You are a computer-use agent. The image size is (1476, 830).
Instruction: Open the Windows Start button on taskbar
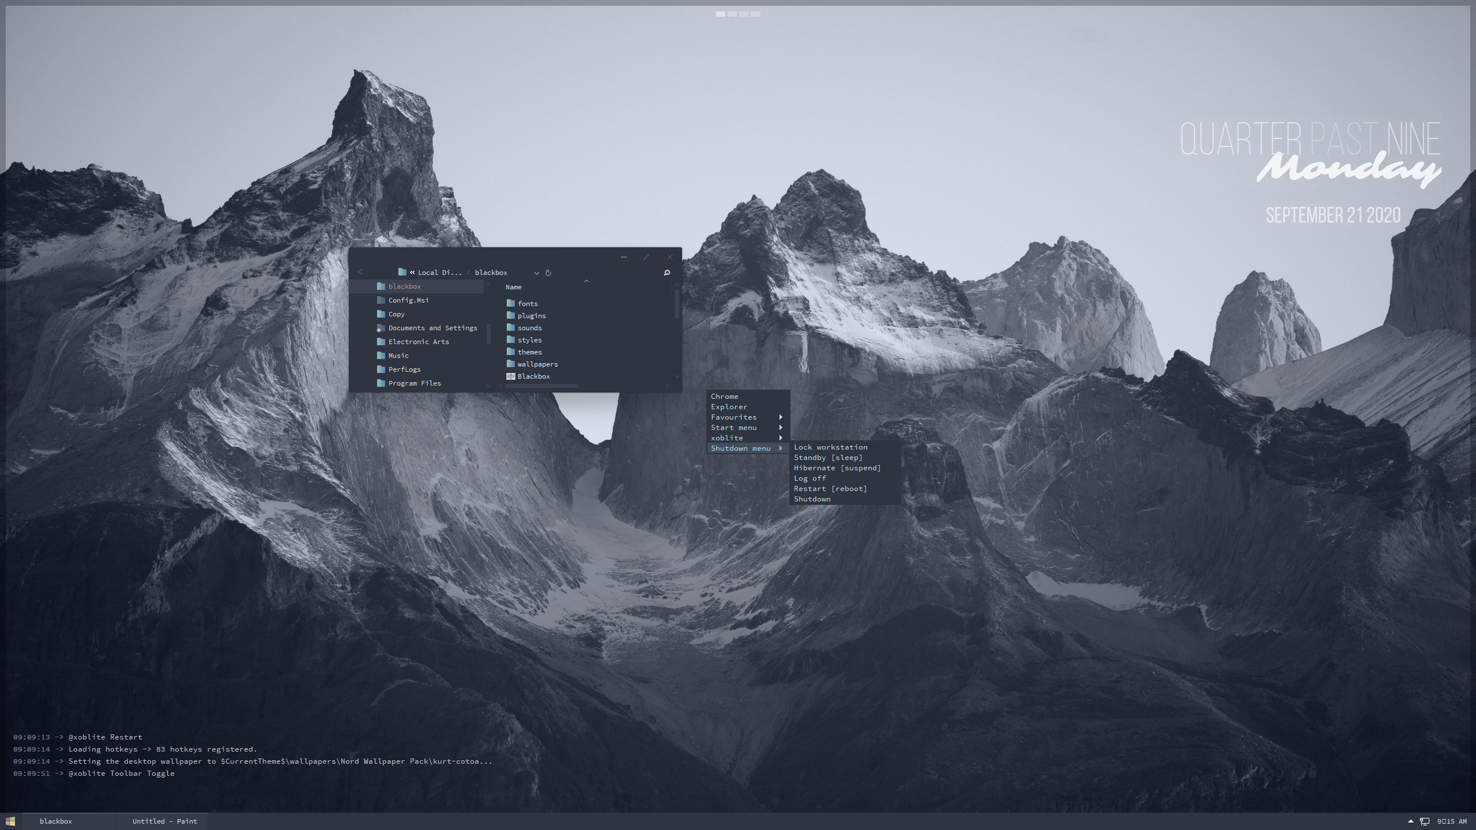[10, 821]
